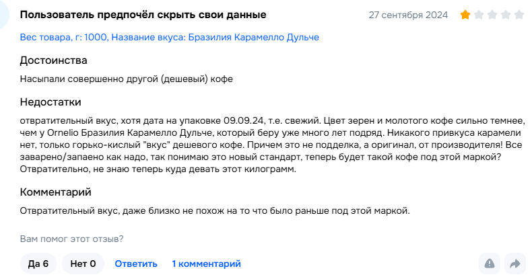532x279 pixels.
Task: Expand the "1 комментарий" thread
Action: (x=206, y=264)
